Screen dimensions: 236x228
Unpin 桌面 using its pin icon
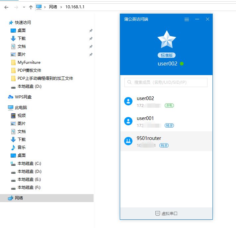click(91, 31)
